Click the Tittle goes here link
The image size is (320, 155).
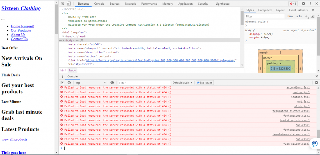(x=14, y=153)
